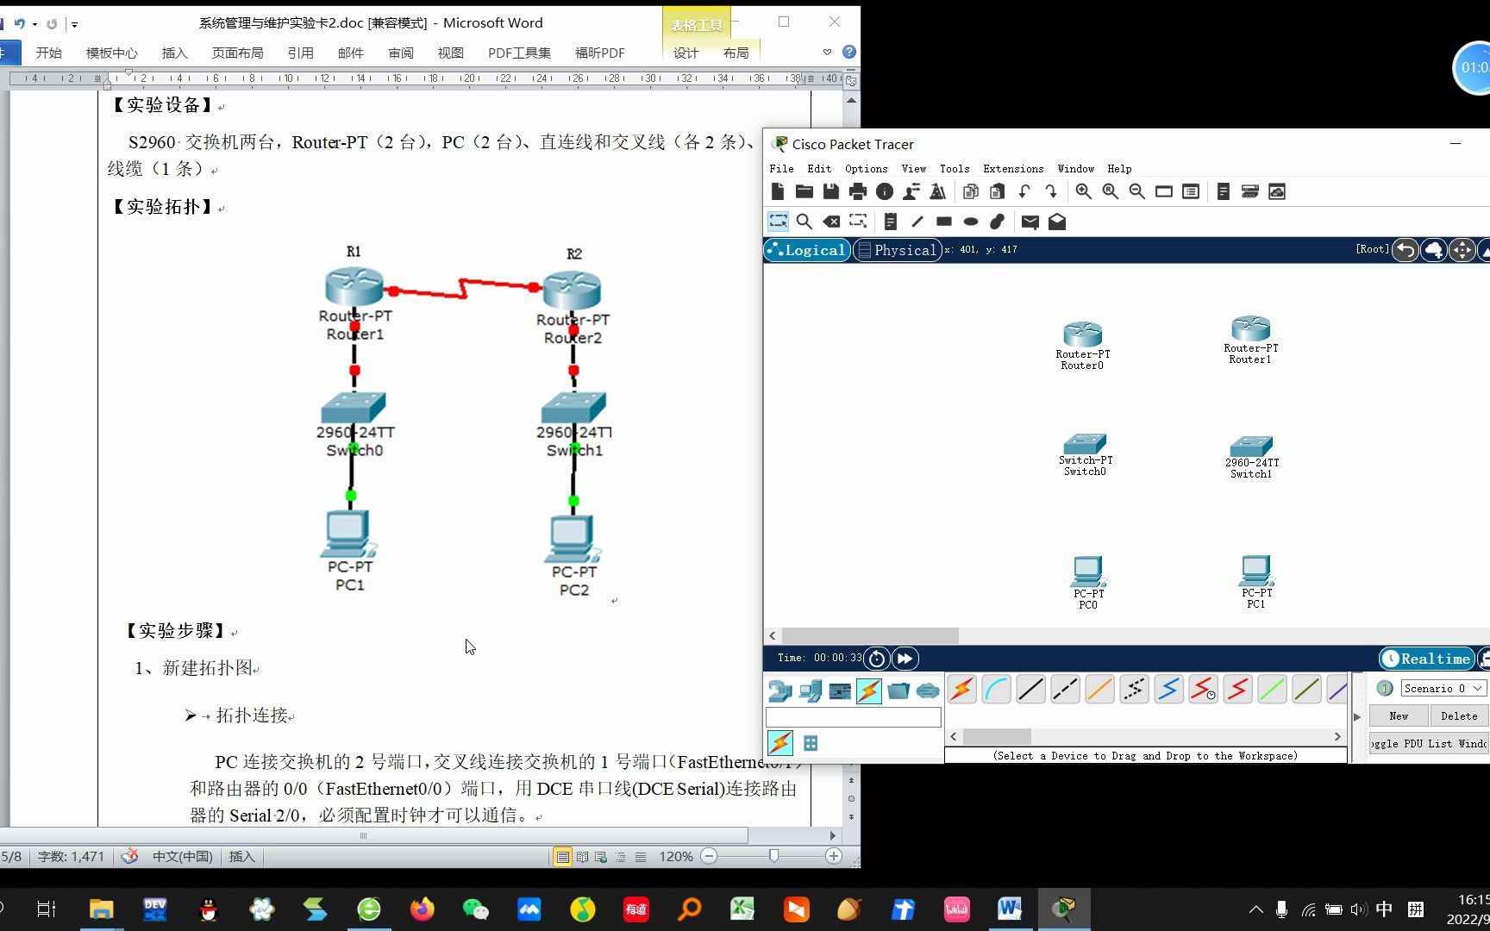Screen dimensions: 1490x931
Task: Undo the last action in Packet Tracer
Action: (x=1024, y=191)
